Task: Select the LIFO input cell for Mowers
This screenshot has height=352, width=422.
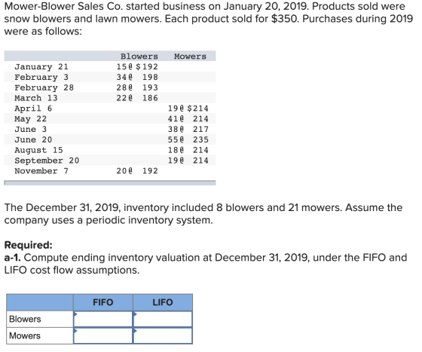Action: click(x=163, y=336)
